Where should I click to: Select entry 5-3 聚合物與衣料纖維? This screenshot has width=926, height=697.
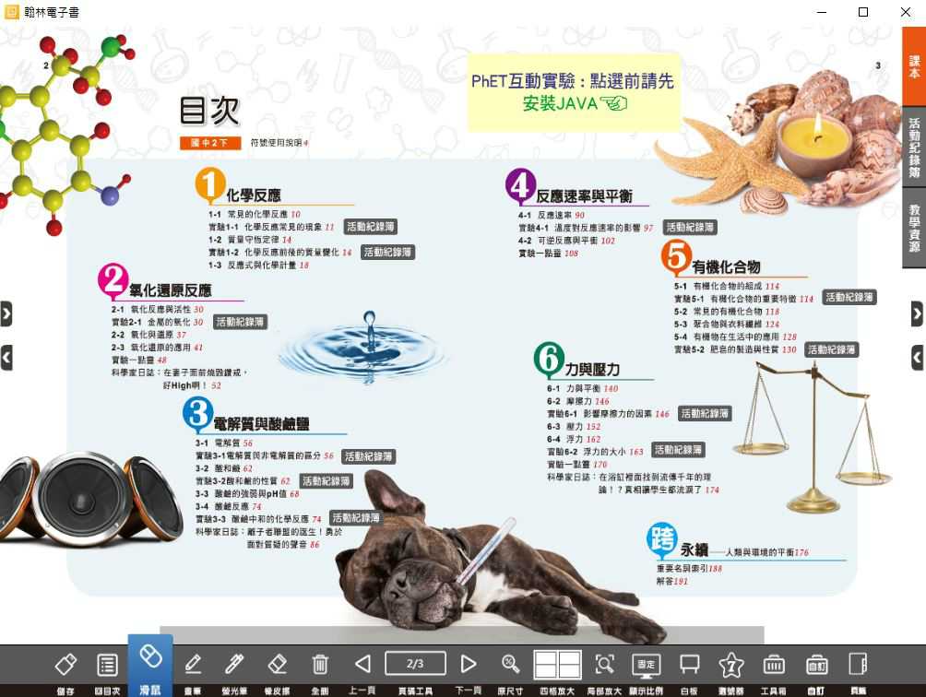pos(727,324)
